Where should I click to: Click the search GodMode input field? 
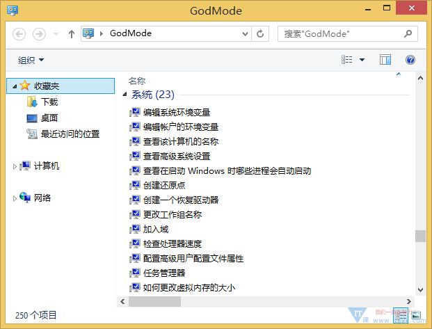click(340, 34)
